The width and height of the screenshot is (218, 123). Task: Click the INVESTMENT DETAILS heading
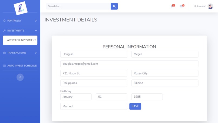71,20
